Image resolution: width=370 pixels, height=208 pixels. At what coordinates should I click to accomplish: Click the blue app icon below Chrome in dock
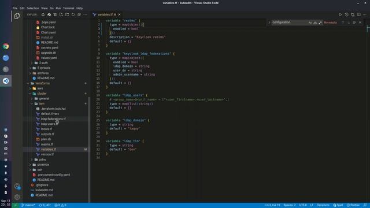pos(6,58)
